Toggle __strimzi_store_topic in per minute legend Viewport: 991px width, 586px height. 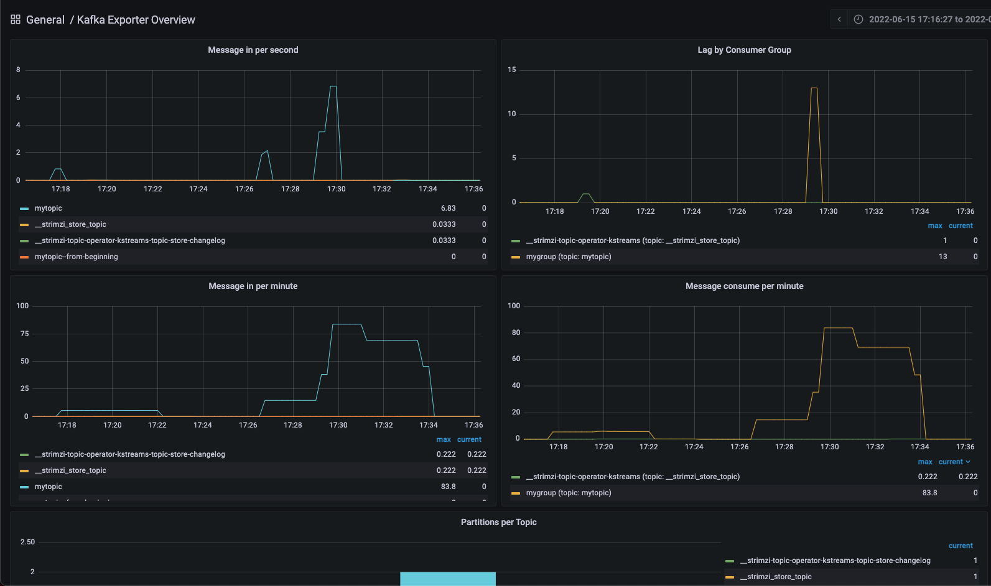70,470
